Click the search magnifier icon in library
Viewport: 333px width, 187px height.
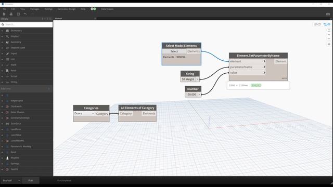coord(3,24)
